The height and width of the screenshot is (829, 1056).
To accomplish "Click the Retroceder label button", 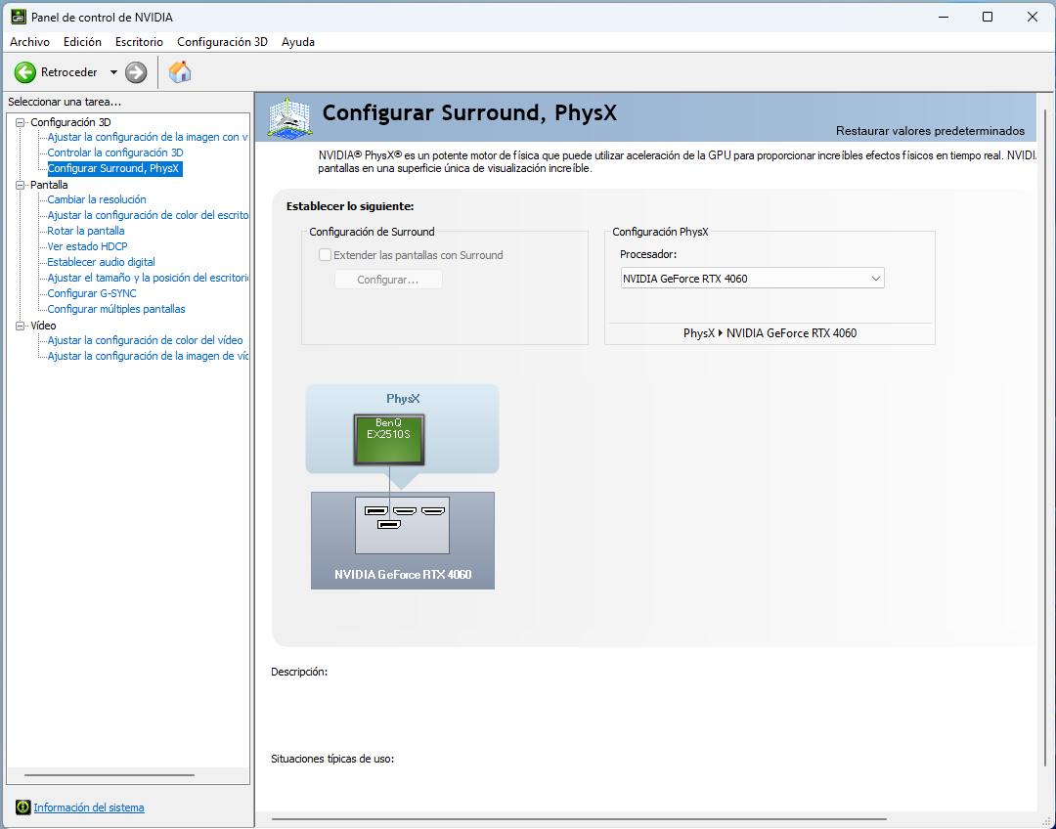I will (x=69, y=72).
